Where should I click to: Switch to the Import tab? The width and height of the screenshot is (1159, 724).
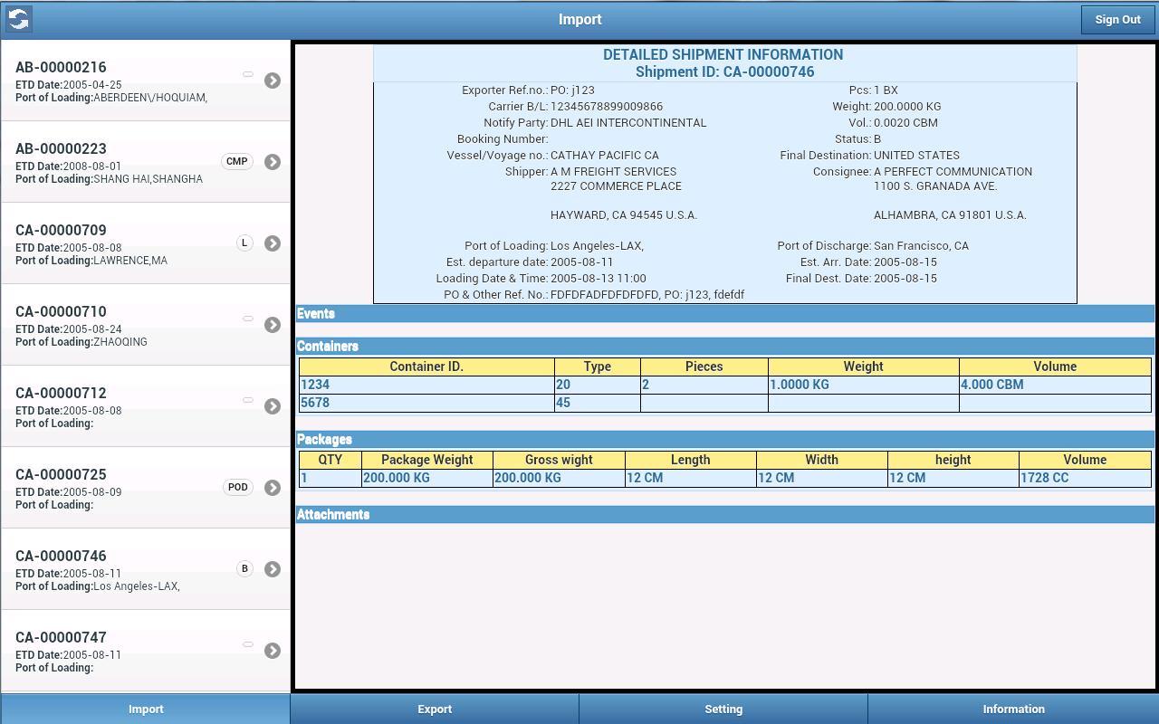pyautogui.click(x=145, y=709)
